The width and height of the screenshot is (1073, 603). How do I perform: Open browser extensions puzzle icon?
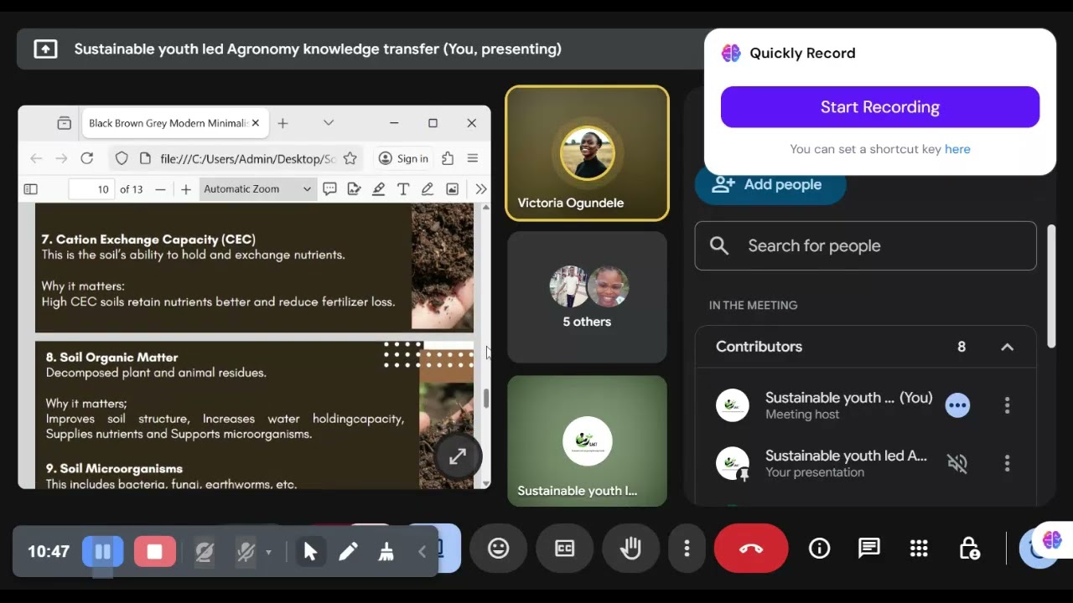[x=448, y=158]
